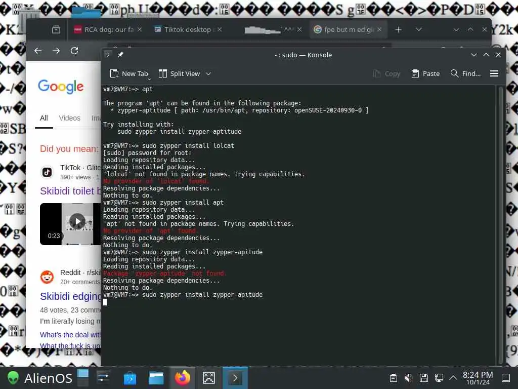Click the red 'No provider of lolcat found' line
The height and width of the screenshot is (389, 518).
pyautogui.click(x=156, y=181)
